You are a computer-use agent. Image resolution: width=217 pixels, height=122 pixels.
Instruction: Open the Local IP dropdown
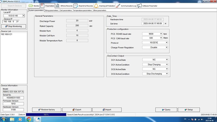click(x=24, y=16)
